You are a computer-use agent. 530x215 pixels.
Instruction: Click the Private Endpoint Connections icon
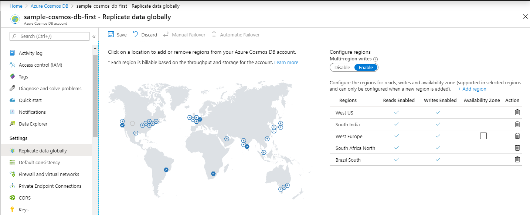pos(12,186)
